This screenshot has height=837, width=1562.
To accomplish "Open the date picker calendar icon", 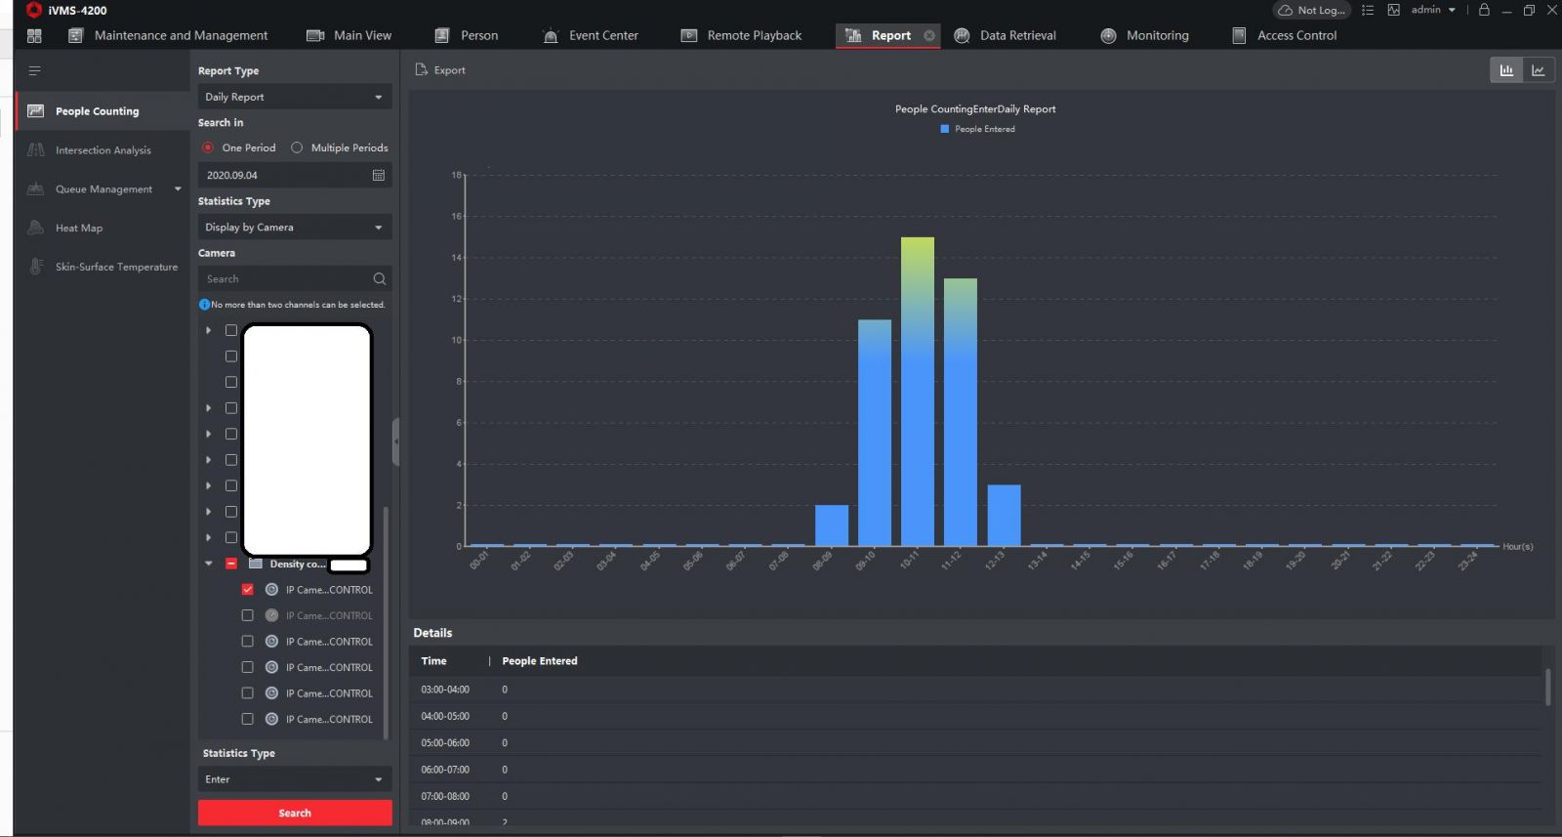I will [379, 175].
